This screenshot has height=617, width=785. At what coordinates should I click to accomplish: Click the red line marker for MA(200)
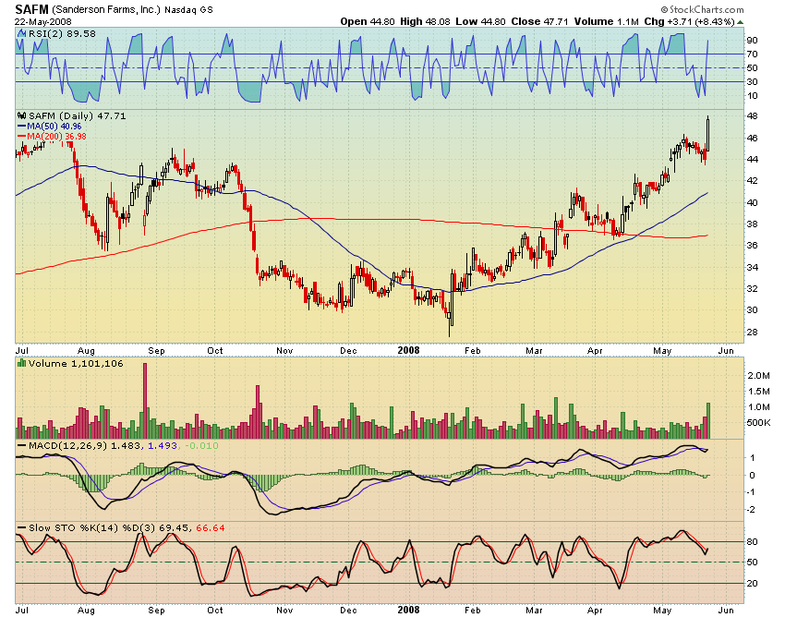pos(21,136)
